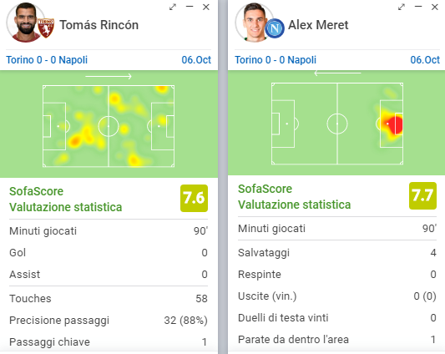Click the Torino club badge
Image resolution: width=445 pixels, height=354 pixels.
46,28
